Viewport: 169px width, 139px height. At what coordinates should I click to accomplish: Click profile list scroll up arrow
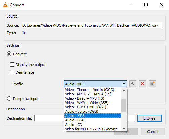124,90
